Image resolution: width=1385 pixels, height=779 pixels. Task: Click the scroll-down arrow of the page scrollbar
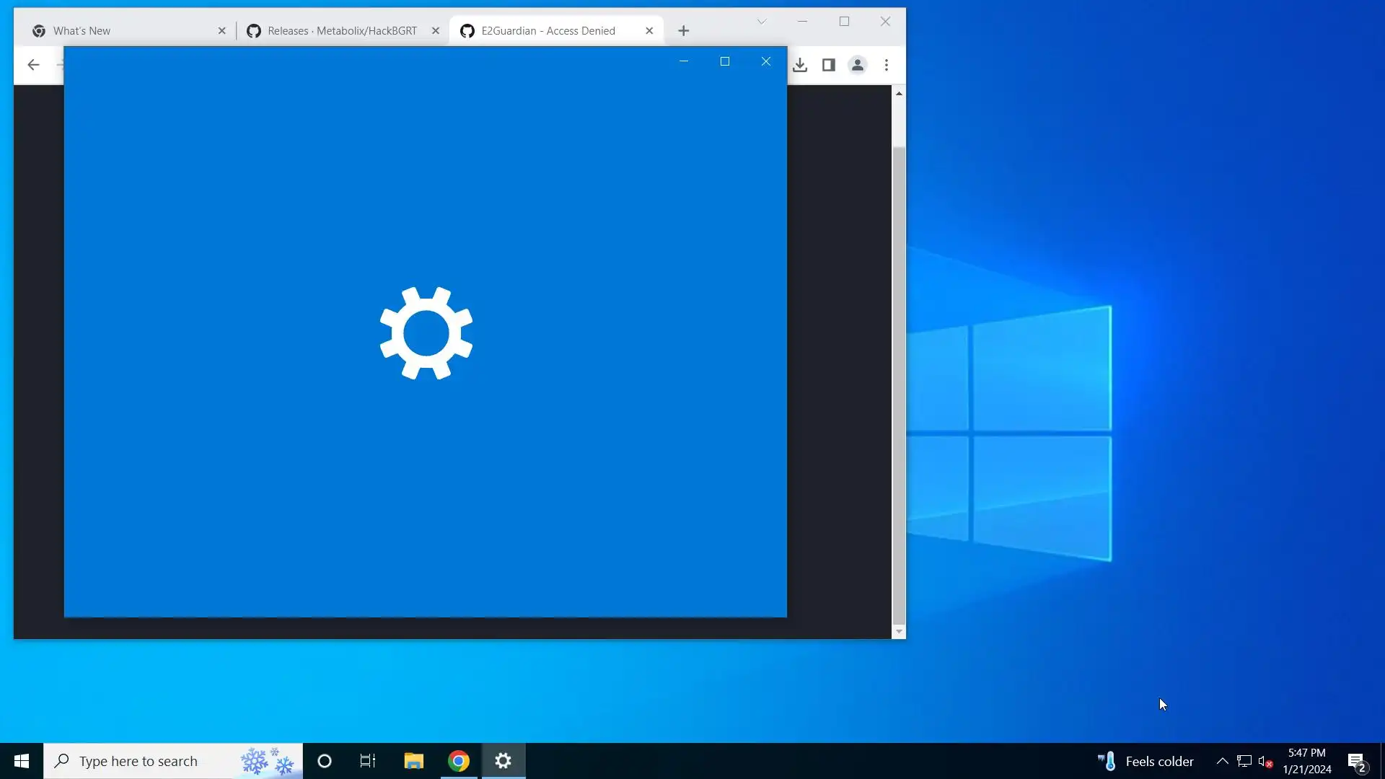click(899, 632)
